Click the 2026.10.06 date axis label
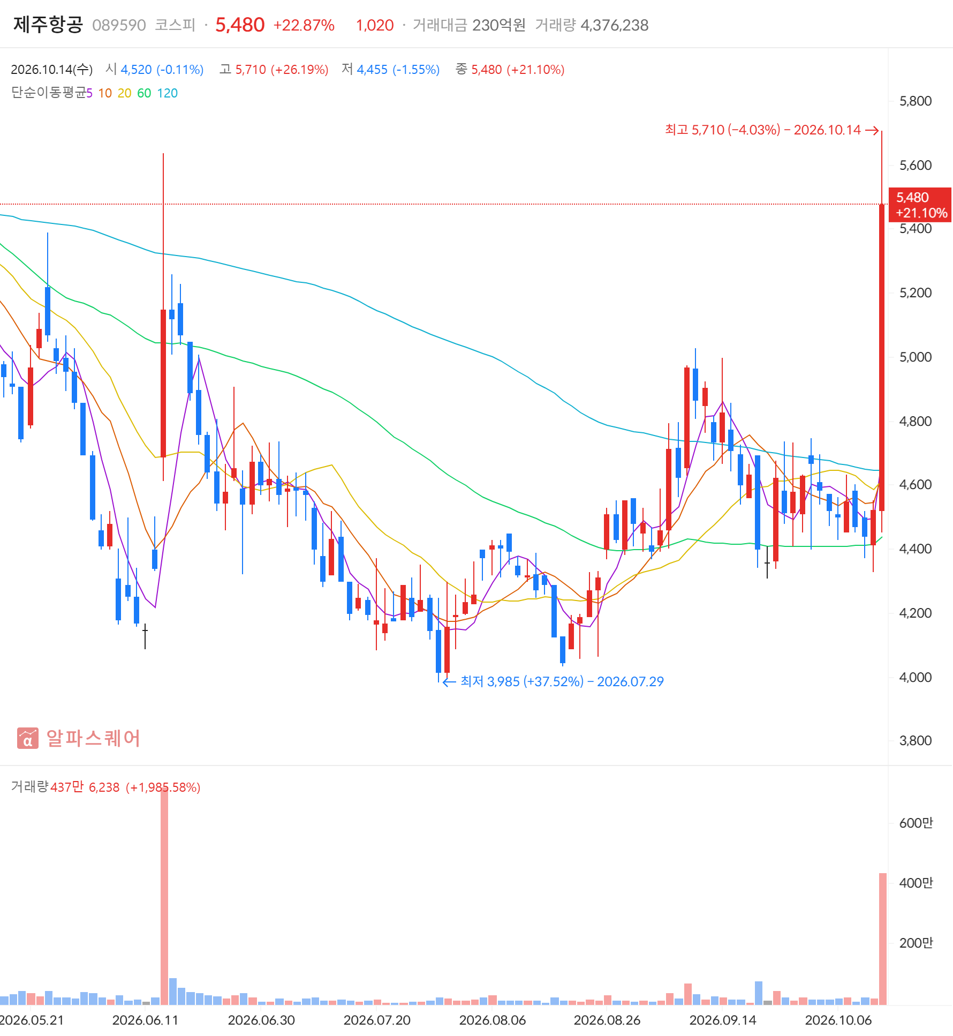The height and width of the screenshot is (1036, 953). coord(838,1020)
